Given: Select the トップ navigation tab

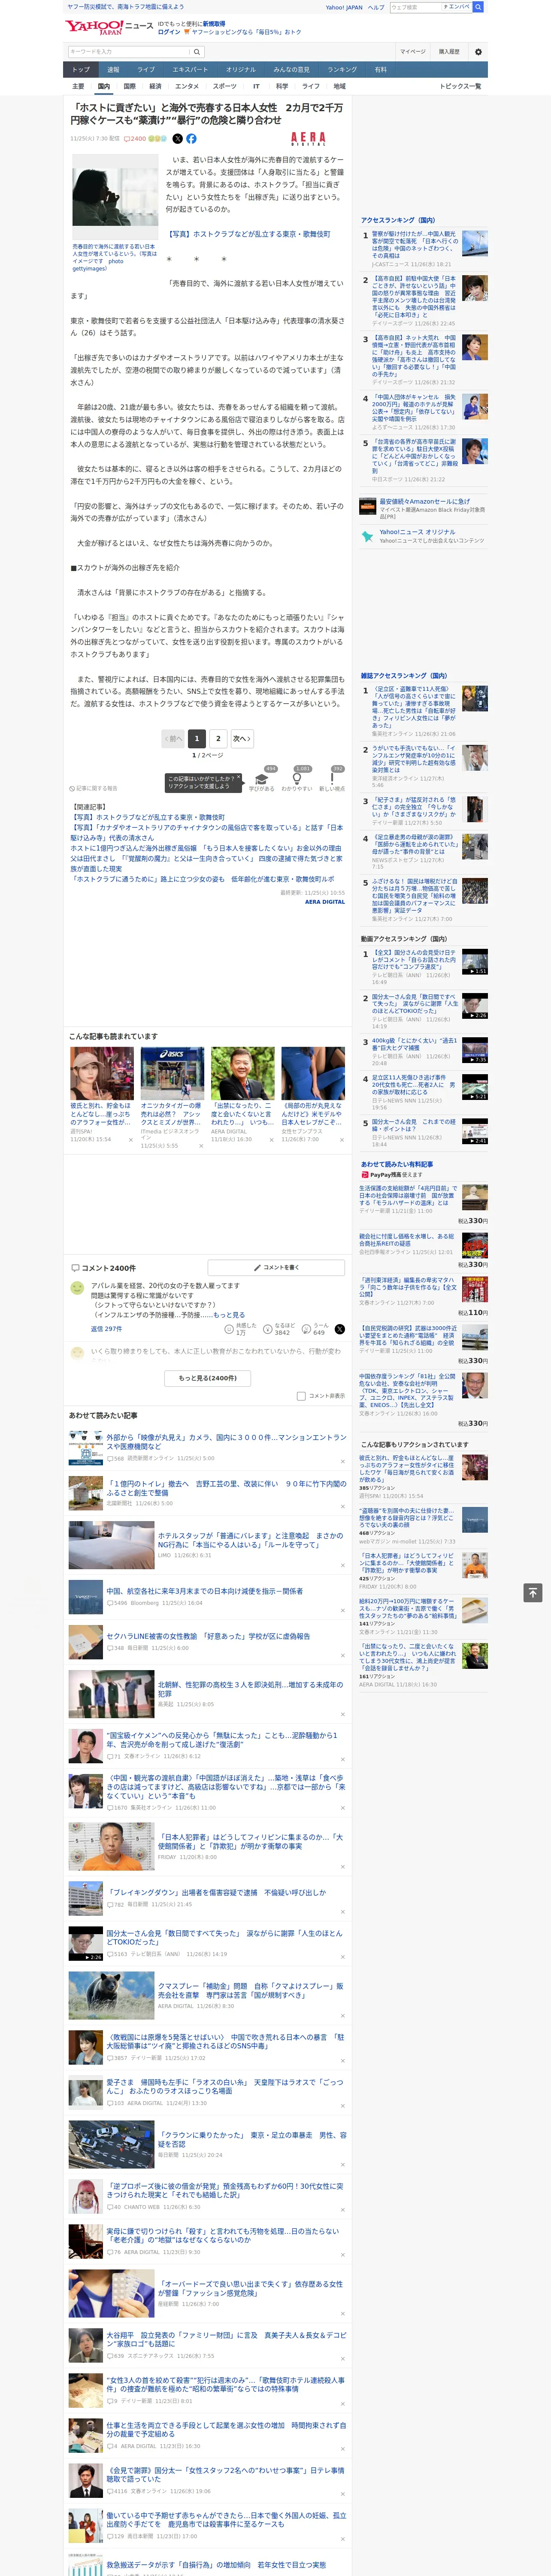Looking at the screenshot, I should [81, 70].
